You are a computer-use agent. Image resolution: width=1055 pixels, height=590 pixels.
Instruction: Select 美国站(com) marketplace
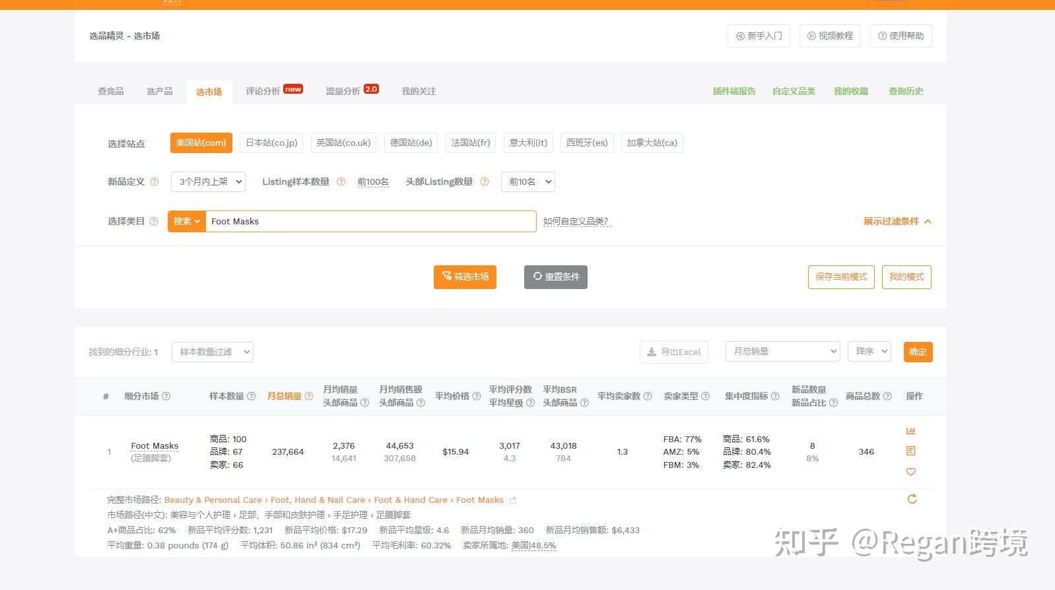201,143
